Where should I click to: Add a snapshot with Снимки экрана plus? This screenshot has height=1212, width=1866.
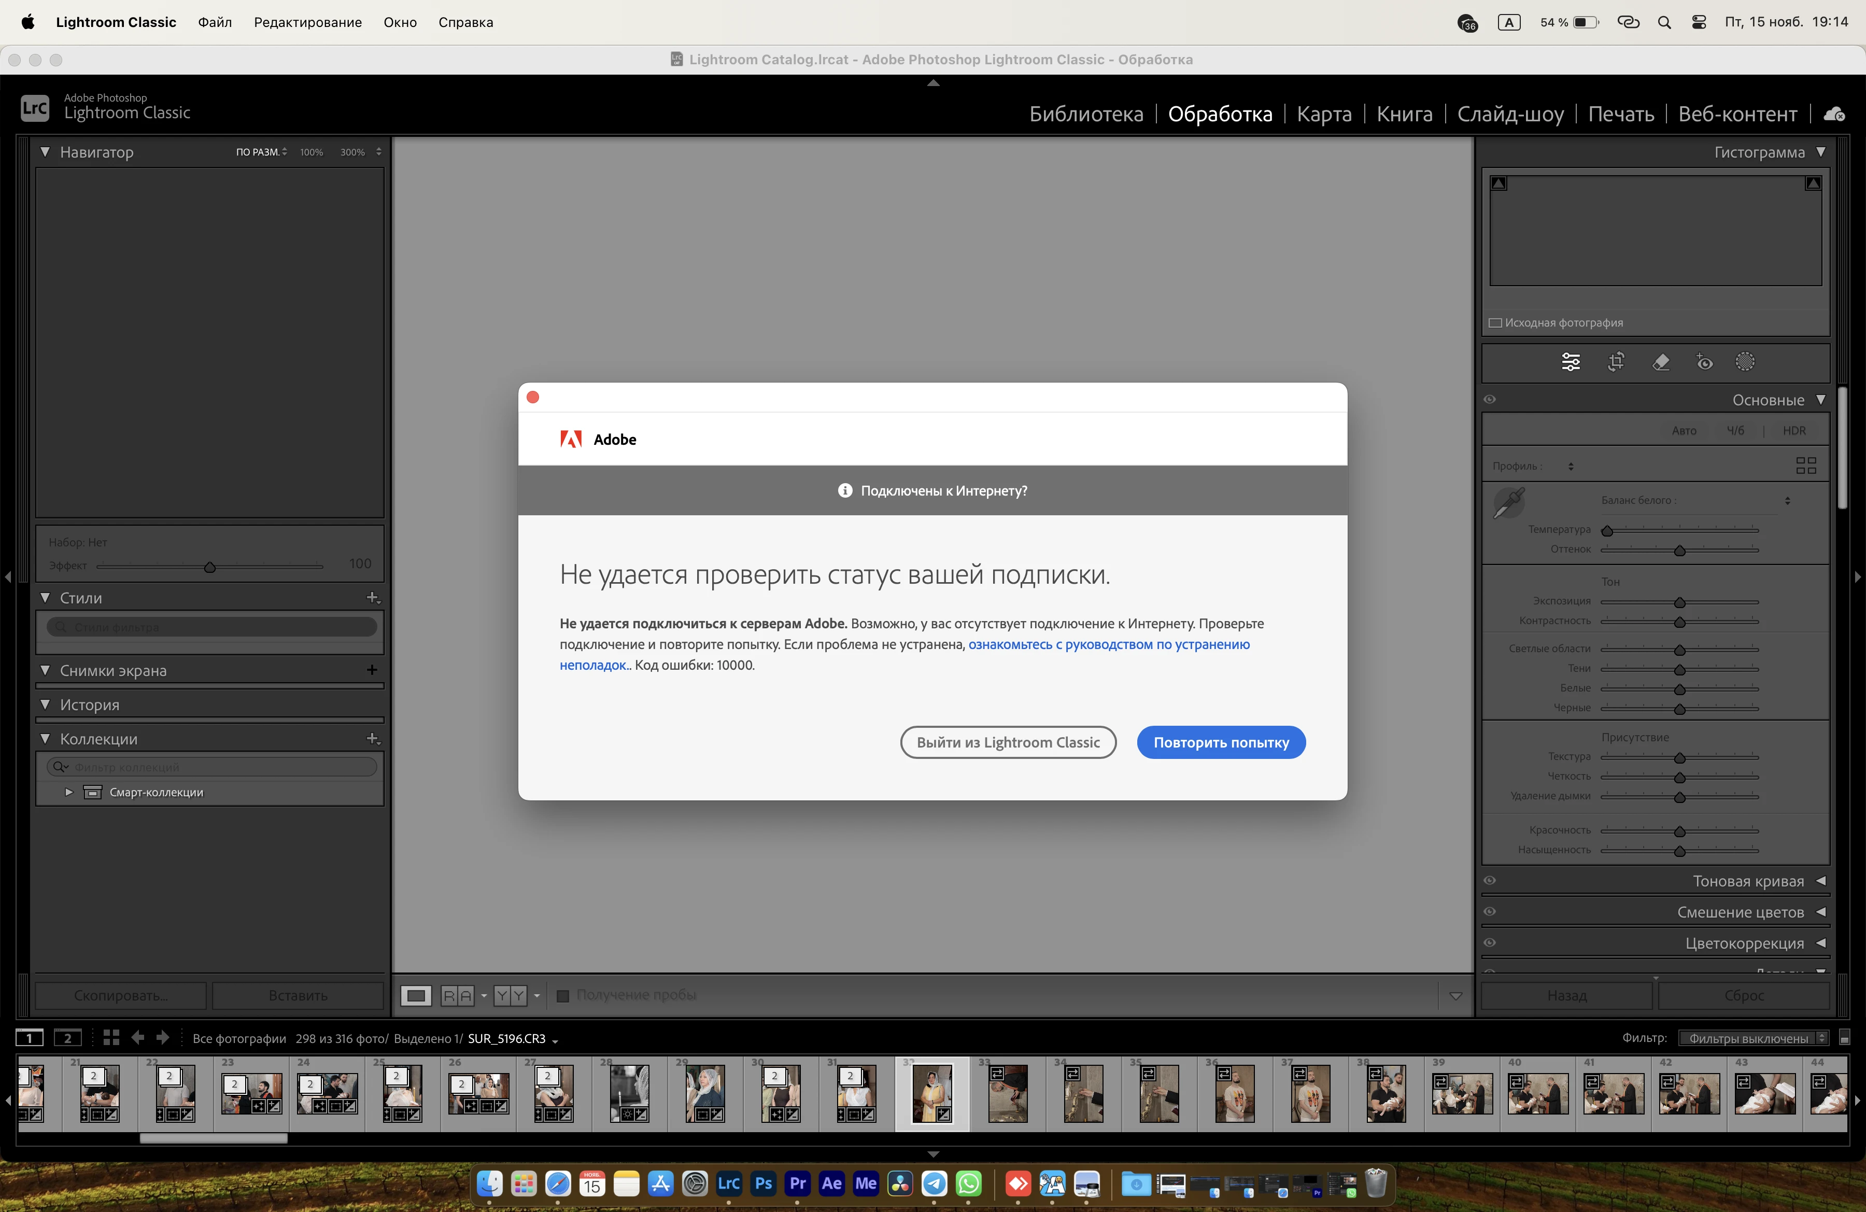coord(372,670)
